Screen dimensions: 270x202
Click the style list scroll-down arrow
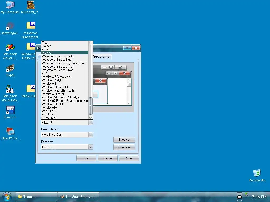[91, 117]
